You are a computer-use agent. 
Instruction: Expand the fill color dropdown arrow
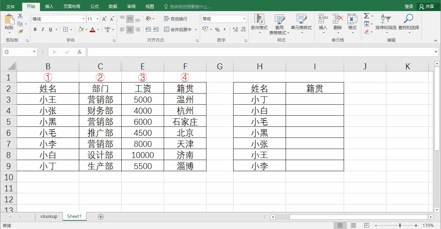86,30
